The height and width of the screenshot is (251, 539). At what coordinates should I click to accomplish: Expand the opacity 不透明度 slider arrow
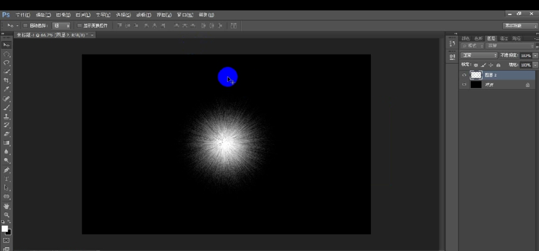pos(535,55)
